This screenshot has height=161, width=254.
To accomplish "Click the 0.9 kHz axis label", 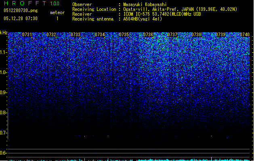I will point(3,93).
